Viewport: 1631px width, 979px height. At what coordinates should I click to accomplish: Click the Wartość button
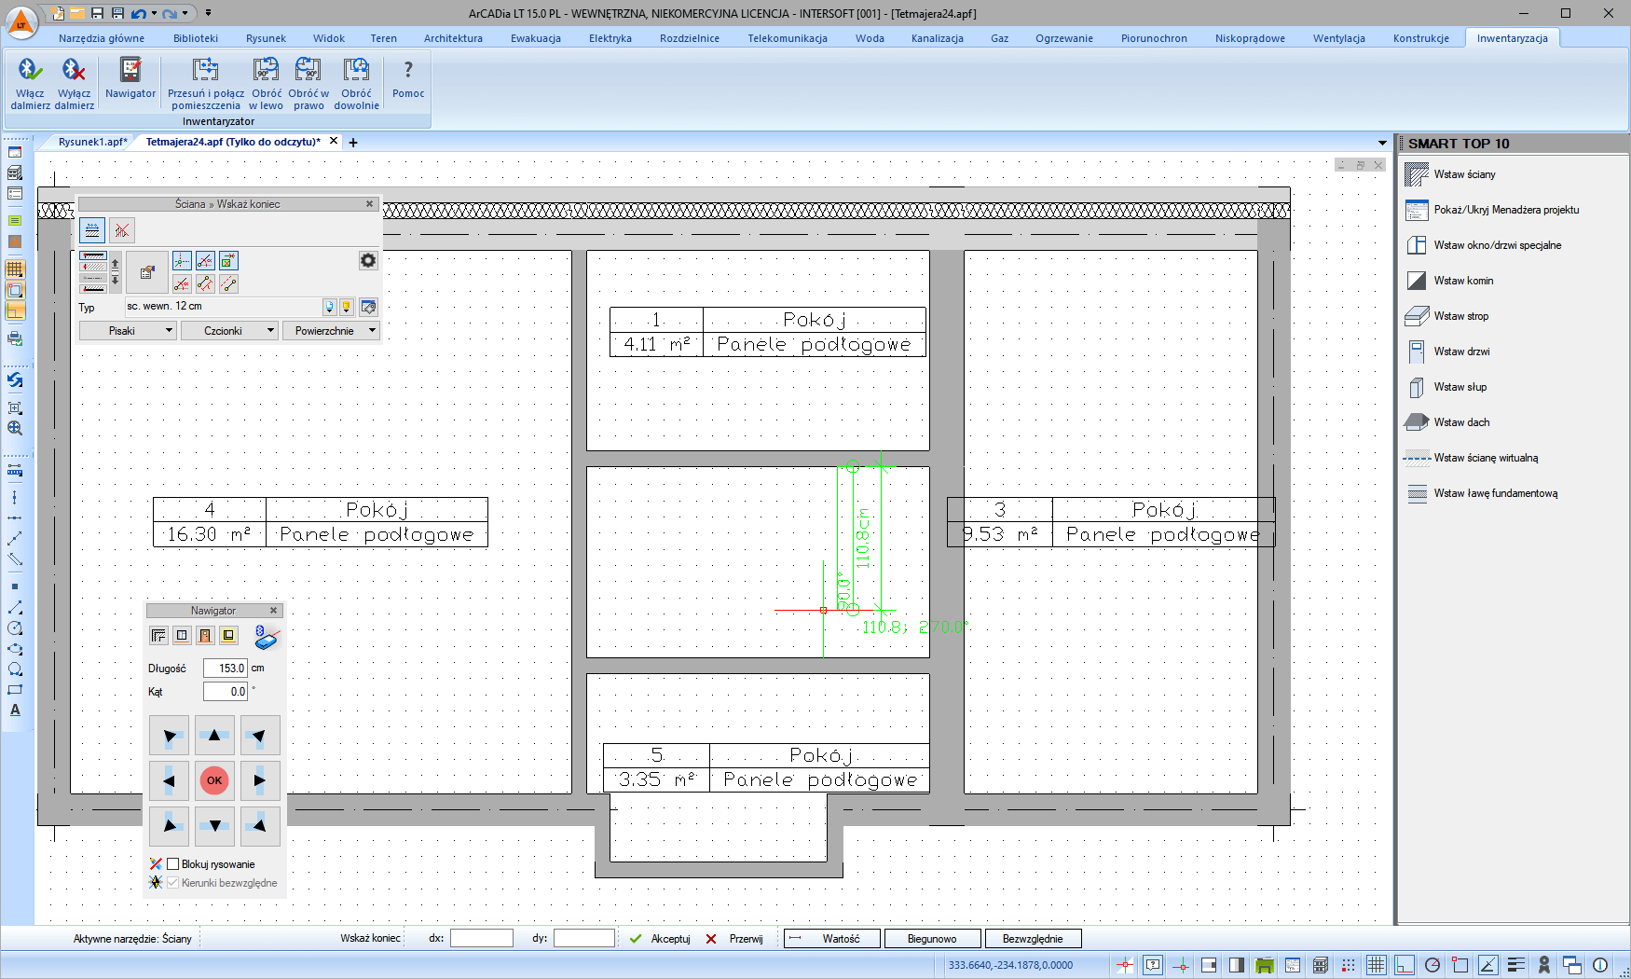(831, 939)
